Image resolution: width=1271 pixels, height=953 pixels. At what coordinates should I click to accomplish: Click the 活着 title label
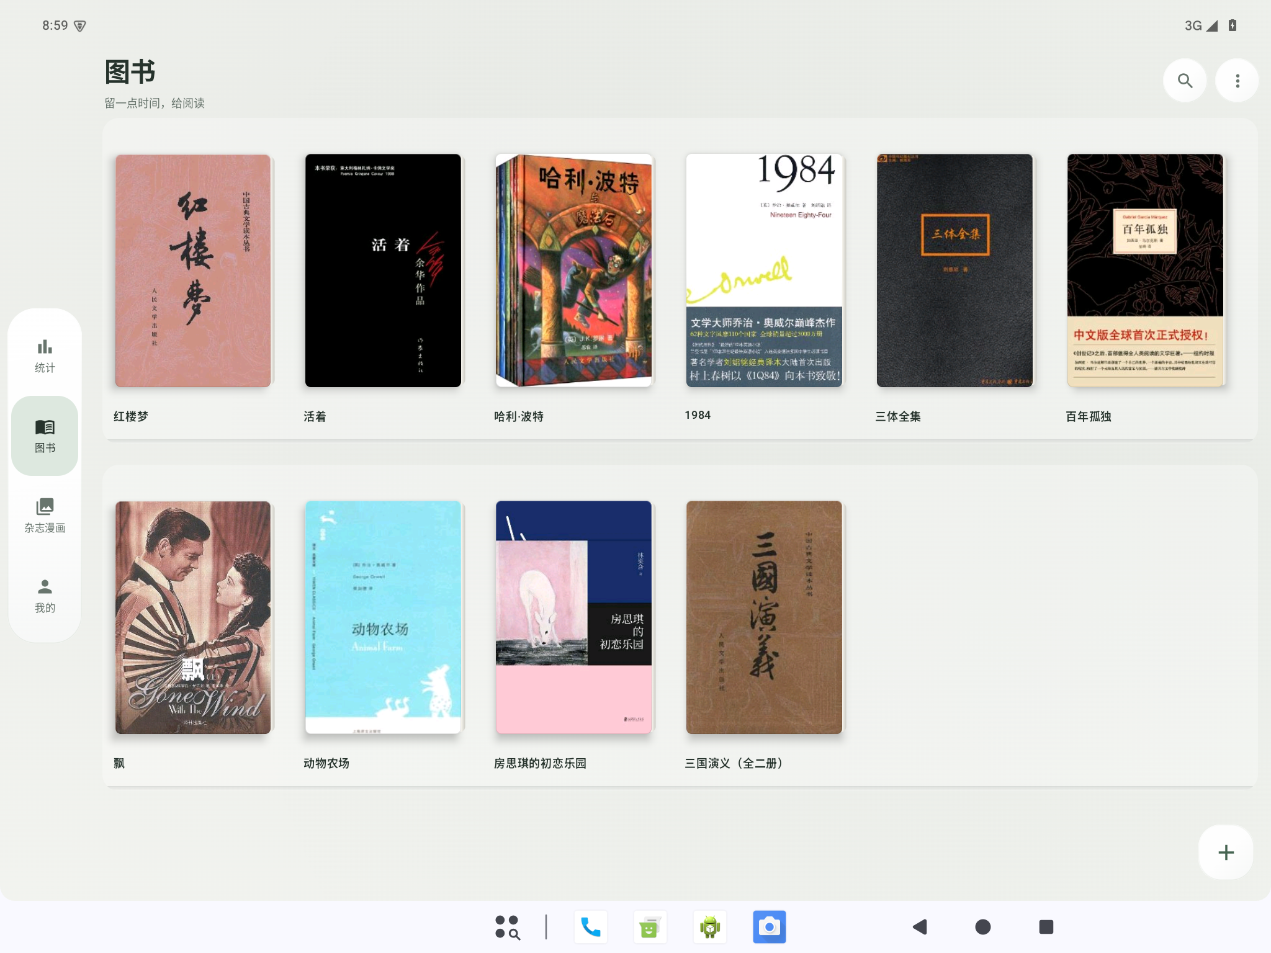(315, 416)
